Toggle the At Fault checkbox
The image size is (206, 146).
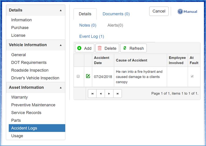click(192, 77)
